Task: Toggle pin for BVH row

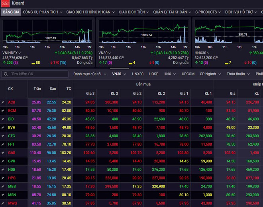Action: 3,128
